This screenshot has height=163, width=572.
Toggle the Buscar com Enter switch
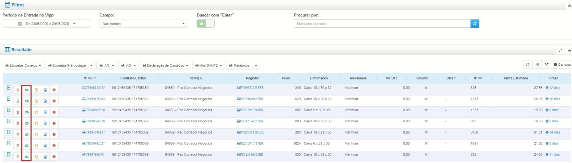[205, 24]
